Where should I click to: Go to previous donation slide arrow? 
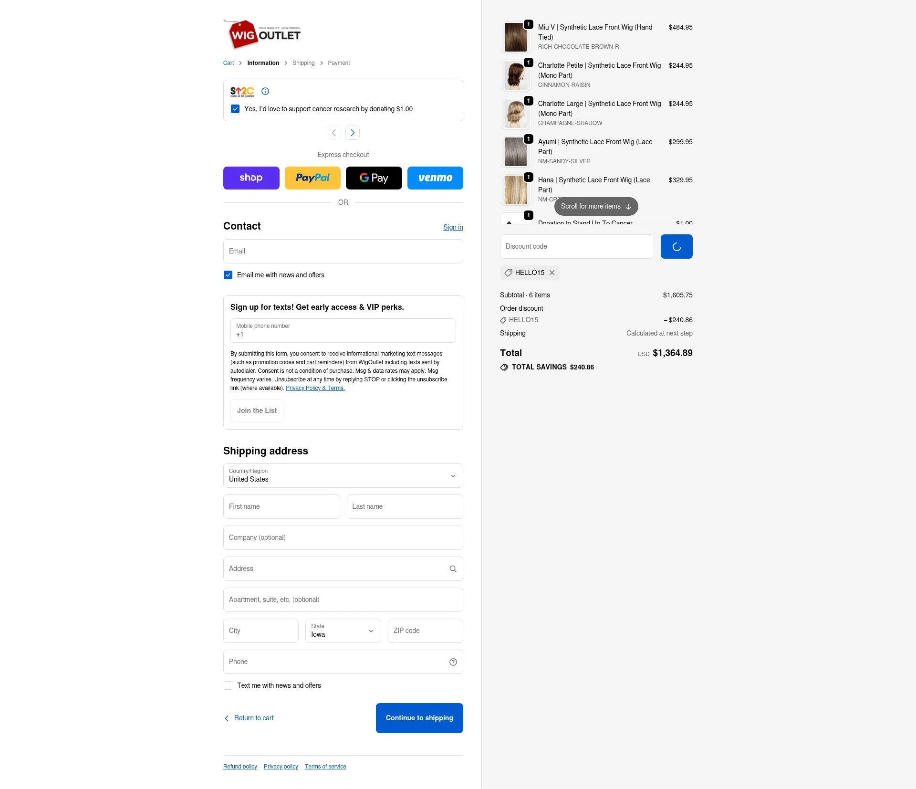(334, 133)
